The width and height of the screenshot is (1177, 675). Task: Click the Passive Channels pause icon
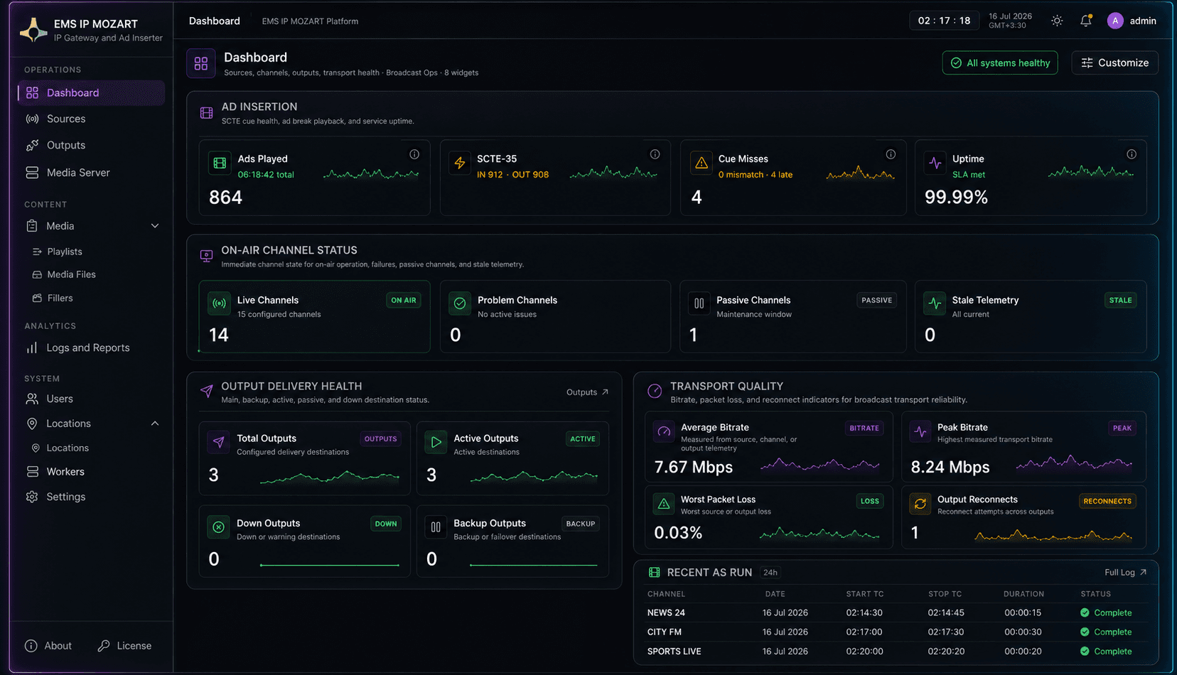coord(699,303)
